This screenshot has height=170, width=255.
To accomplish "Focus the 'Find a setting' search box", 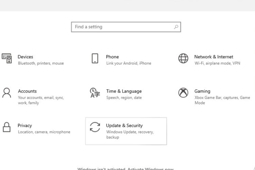I will pyautogui.click(x=122, y=27).
